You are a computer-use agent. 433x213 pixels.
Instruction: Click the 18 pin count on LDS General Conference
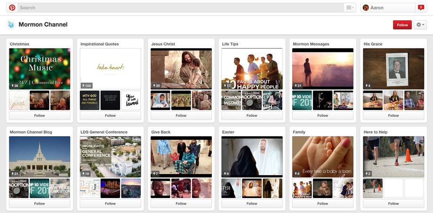click(86, 174)
